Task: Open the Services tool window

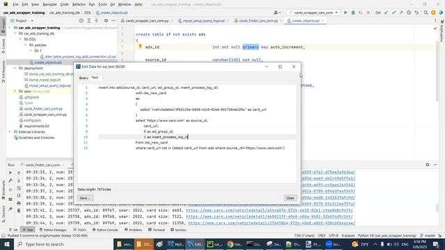Action: [178, 230]
